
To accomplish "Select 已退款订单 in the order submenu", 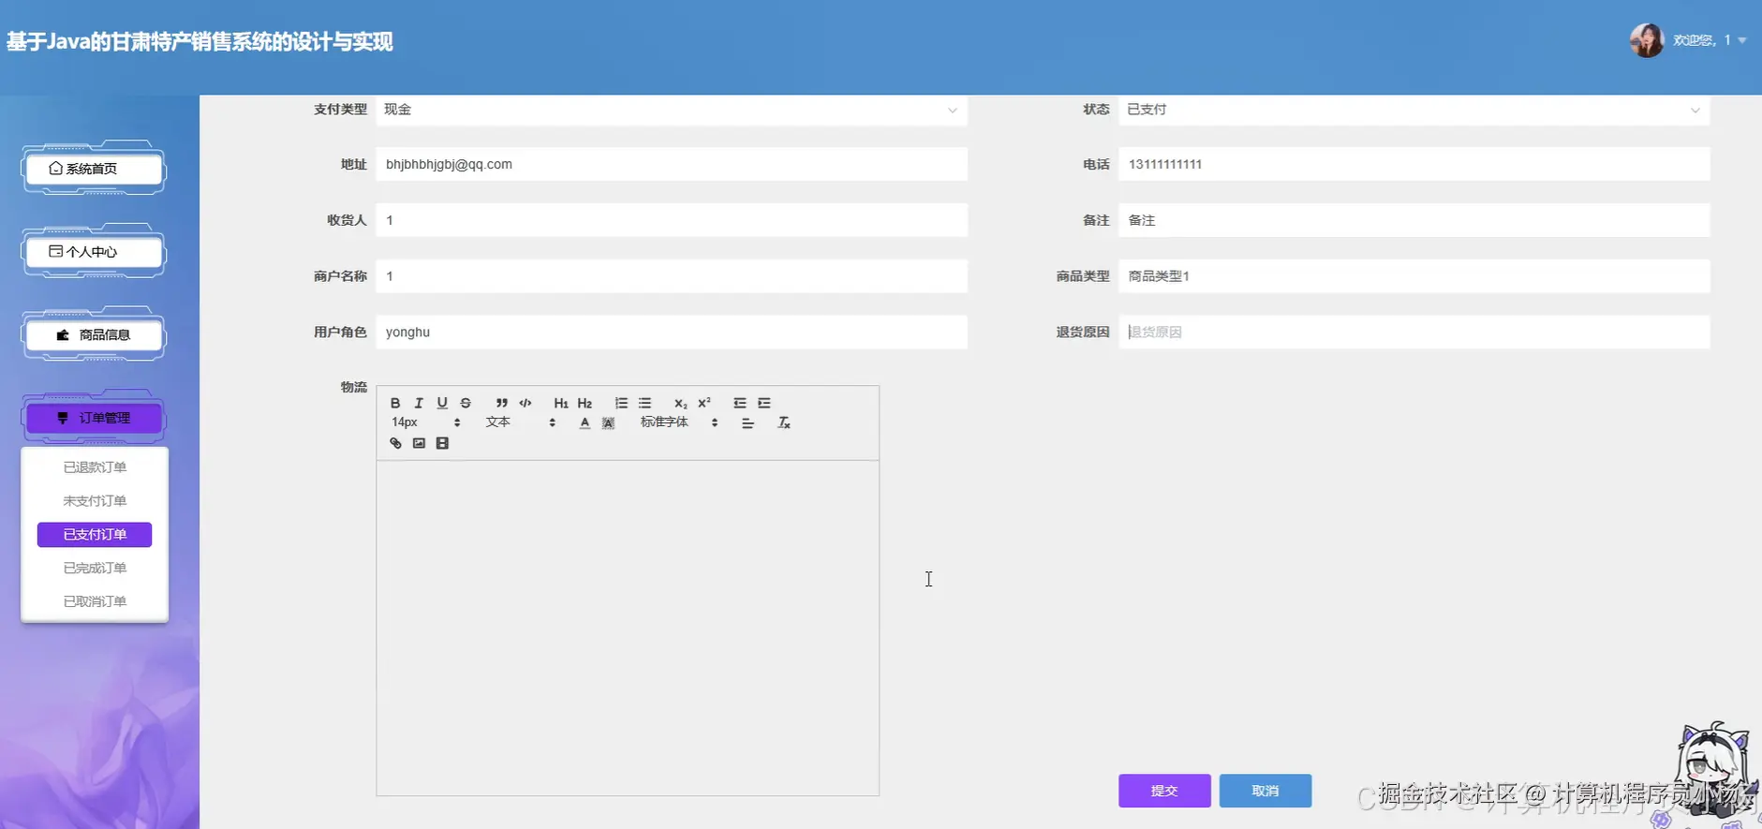I will click(x=95, y=467).
